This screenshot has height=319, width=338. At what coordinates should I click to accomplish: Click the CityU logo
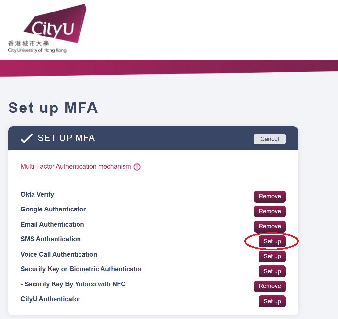(x=55, y=24)
